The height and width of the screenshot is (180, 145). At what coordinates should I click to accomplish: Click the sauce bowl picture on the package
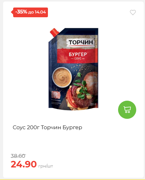(x=62, y=77)
